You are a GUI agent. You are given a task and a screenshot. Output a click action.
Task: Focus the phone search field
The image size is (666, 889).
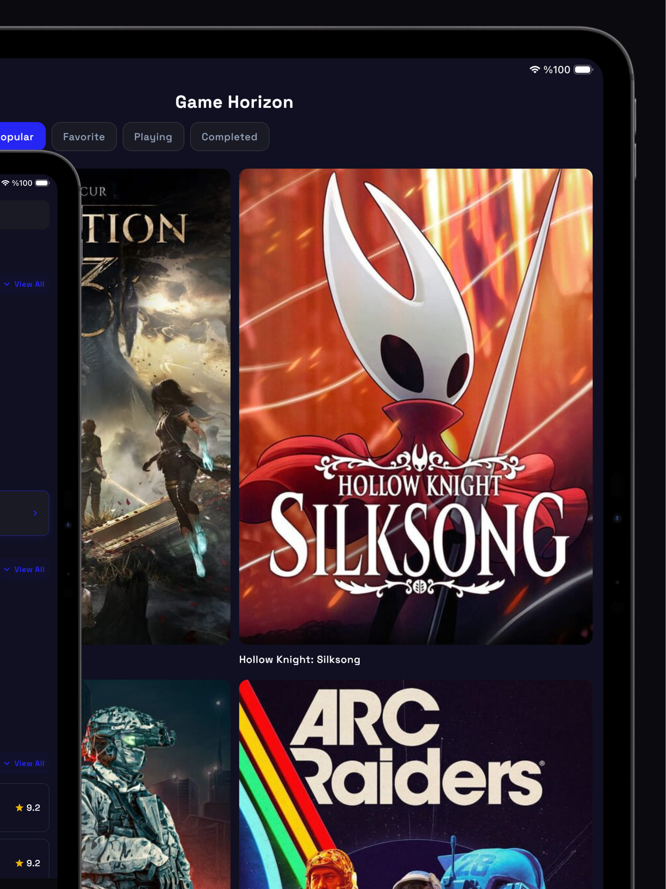click(24, 215)
